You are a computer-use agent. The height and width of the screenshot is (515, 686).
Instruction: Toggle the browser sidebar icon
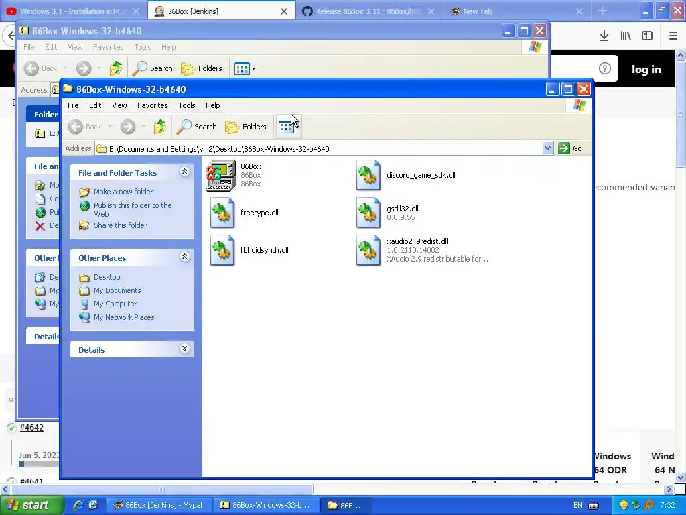coord(647,36)
